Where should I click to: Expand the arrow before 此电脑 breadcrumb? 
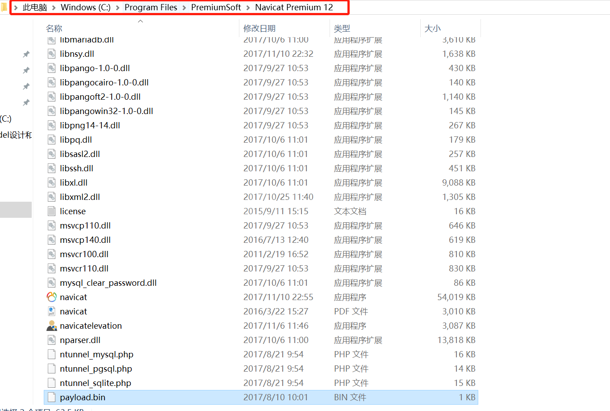[x=16, y=8]
